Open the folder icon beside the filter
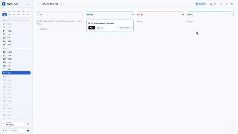238x134 pixels. [28, 124]
